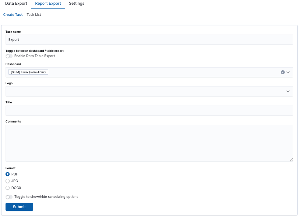The width and height of the screenshot is (299, 217).
Task: Click the chevron arrow in the Dashboard field
Action: [288, 72]
